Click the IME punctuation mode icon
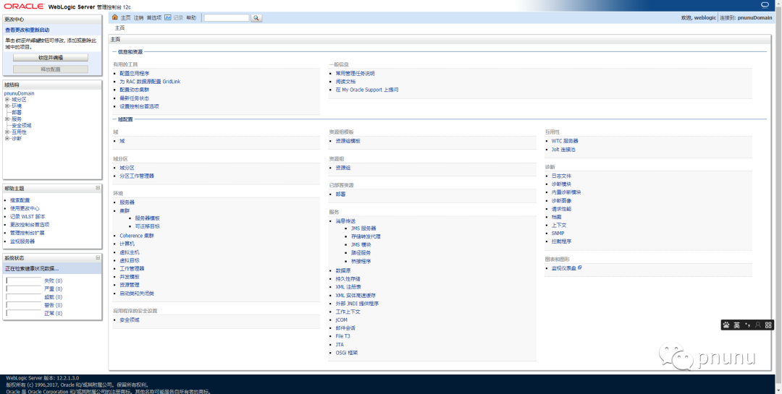 (x=747, y=325)
